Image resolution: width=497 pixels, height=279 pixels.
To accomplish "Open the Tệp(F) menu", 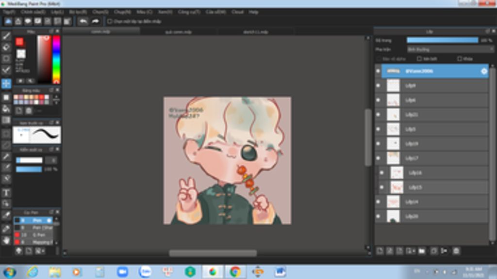I will click(x=9, y=12).
